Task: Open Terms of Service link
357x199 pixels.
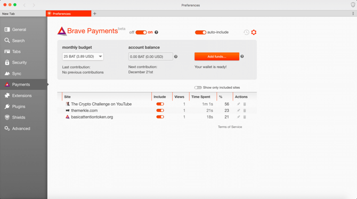Action: pos(230,127)
